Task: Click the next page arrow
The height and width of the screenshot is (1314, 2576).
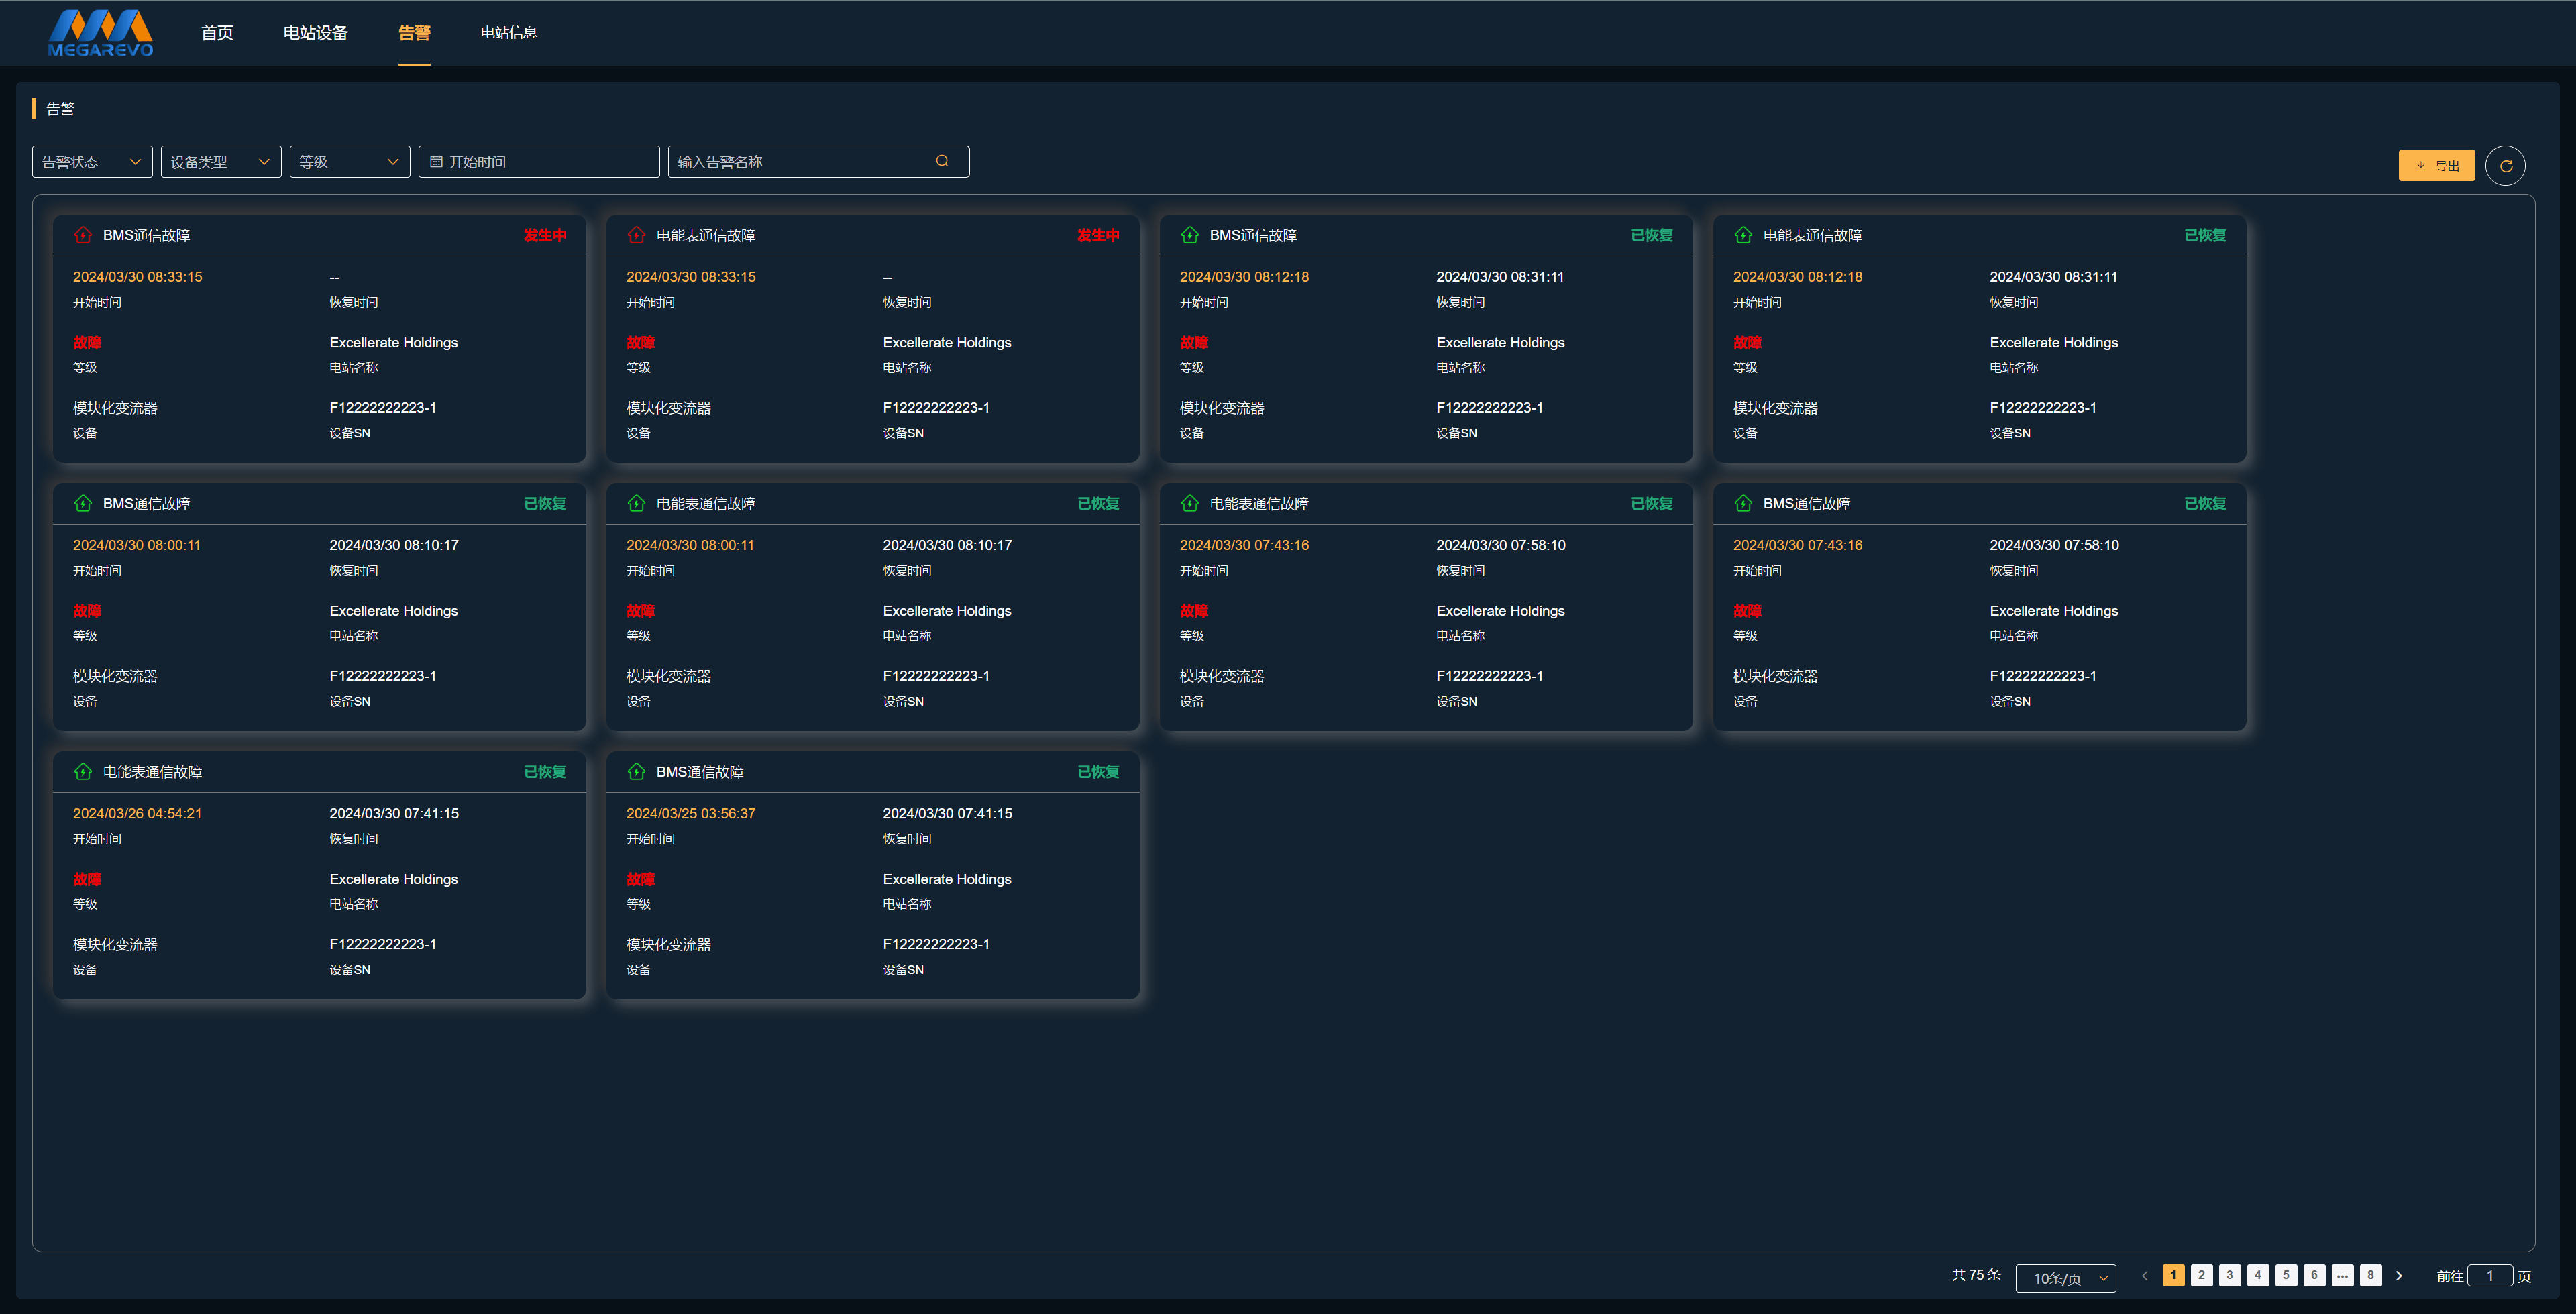Action: [x=2398, y=1275]
